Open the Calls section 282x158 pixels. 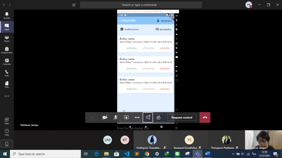(x=7, y=73)
